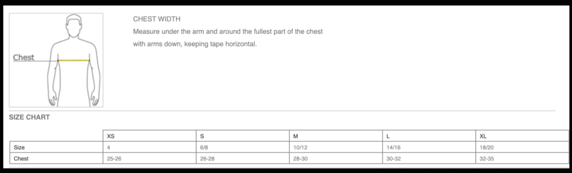Click the 32-35 chest measurement cell

pos(487,159)
